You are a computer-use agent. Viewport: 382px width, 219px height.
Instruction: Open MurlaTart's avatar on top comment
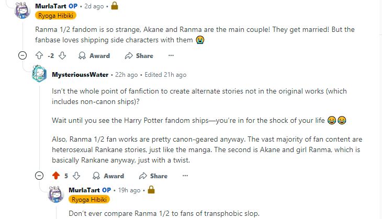click(x=23, y=10)
